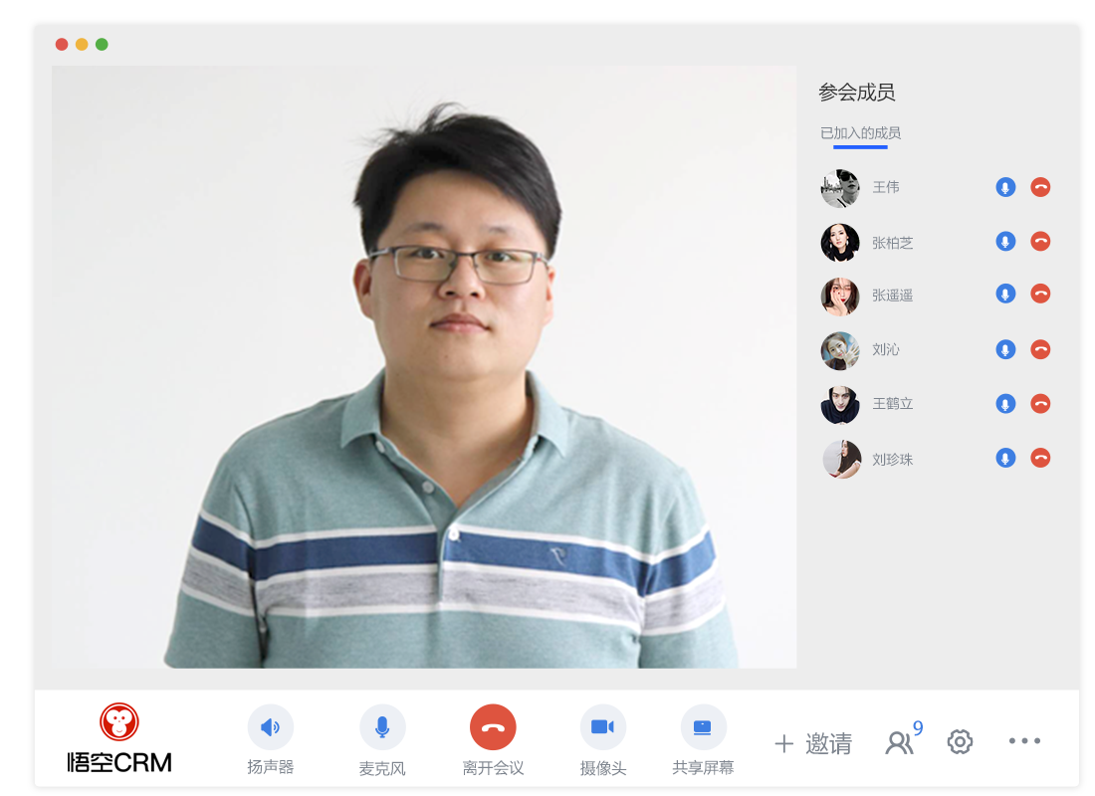Toggle the speaker (扬声器) button
The height and width of the screenshot is (796, 1095).
click(x=270, y=727)
